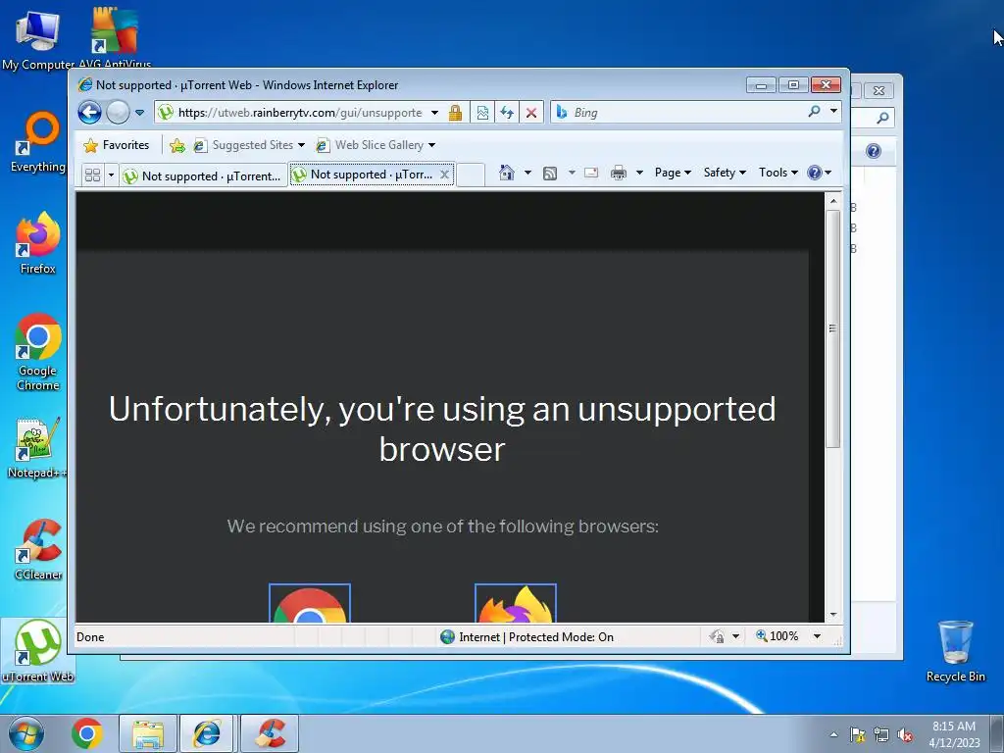Switch to the first Not supported tab
The width and height of the screenshot is (1004, 753).
(x=204, y=176)
